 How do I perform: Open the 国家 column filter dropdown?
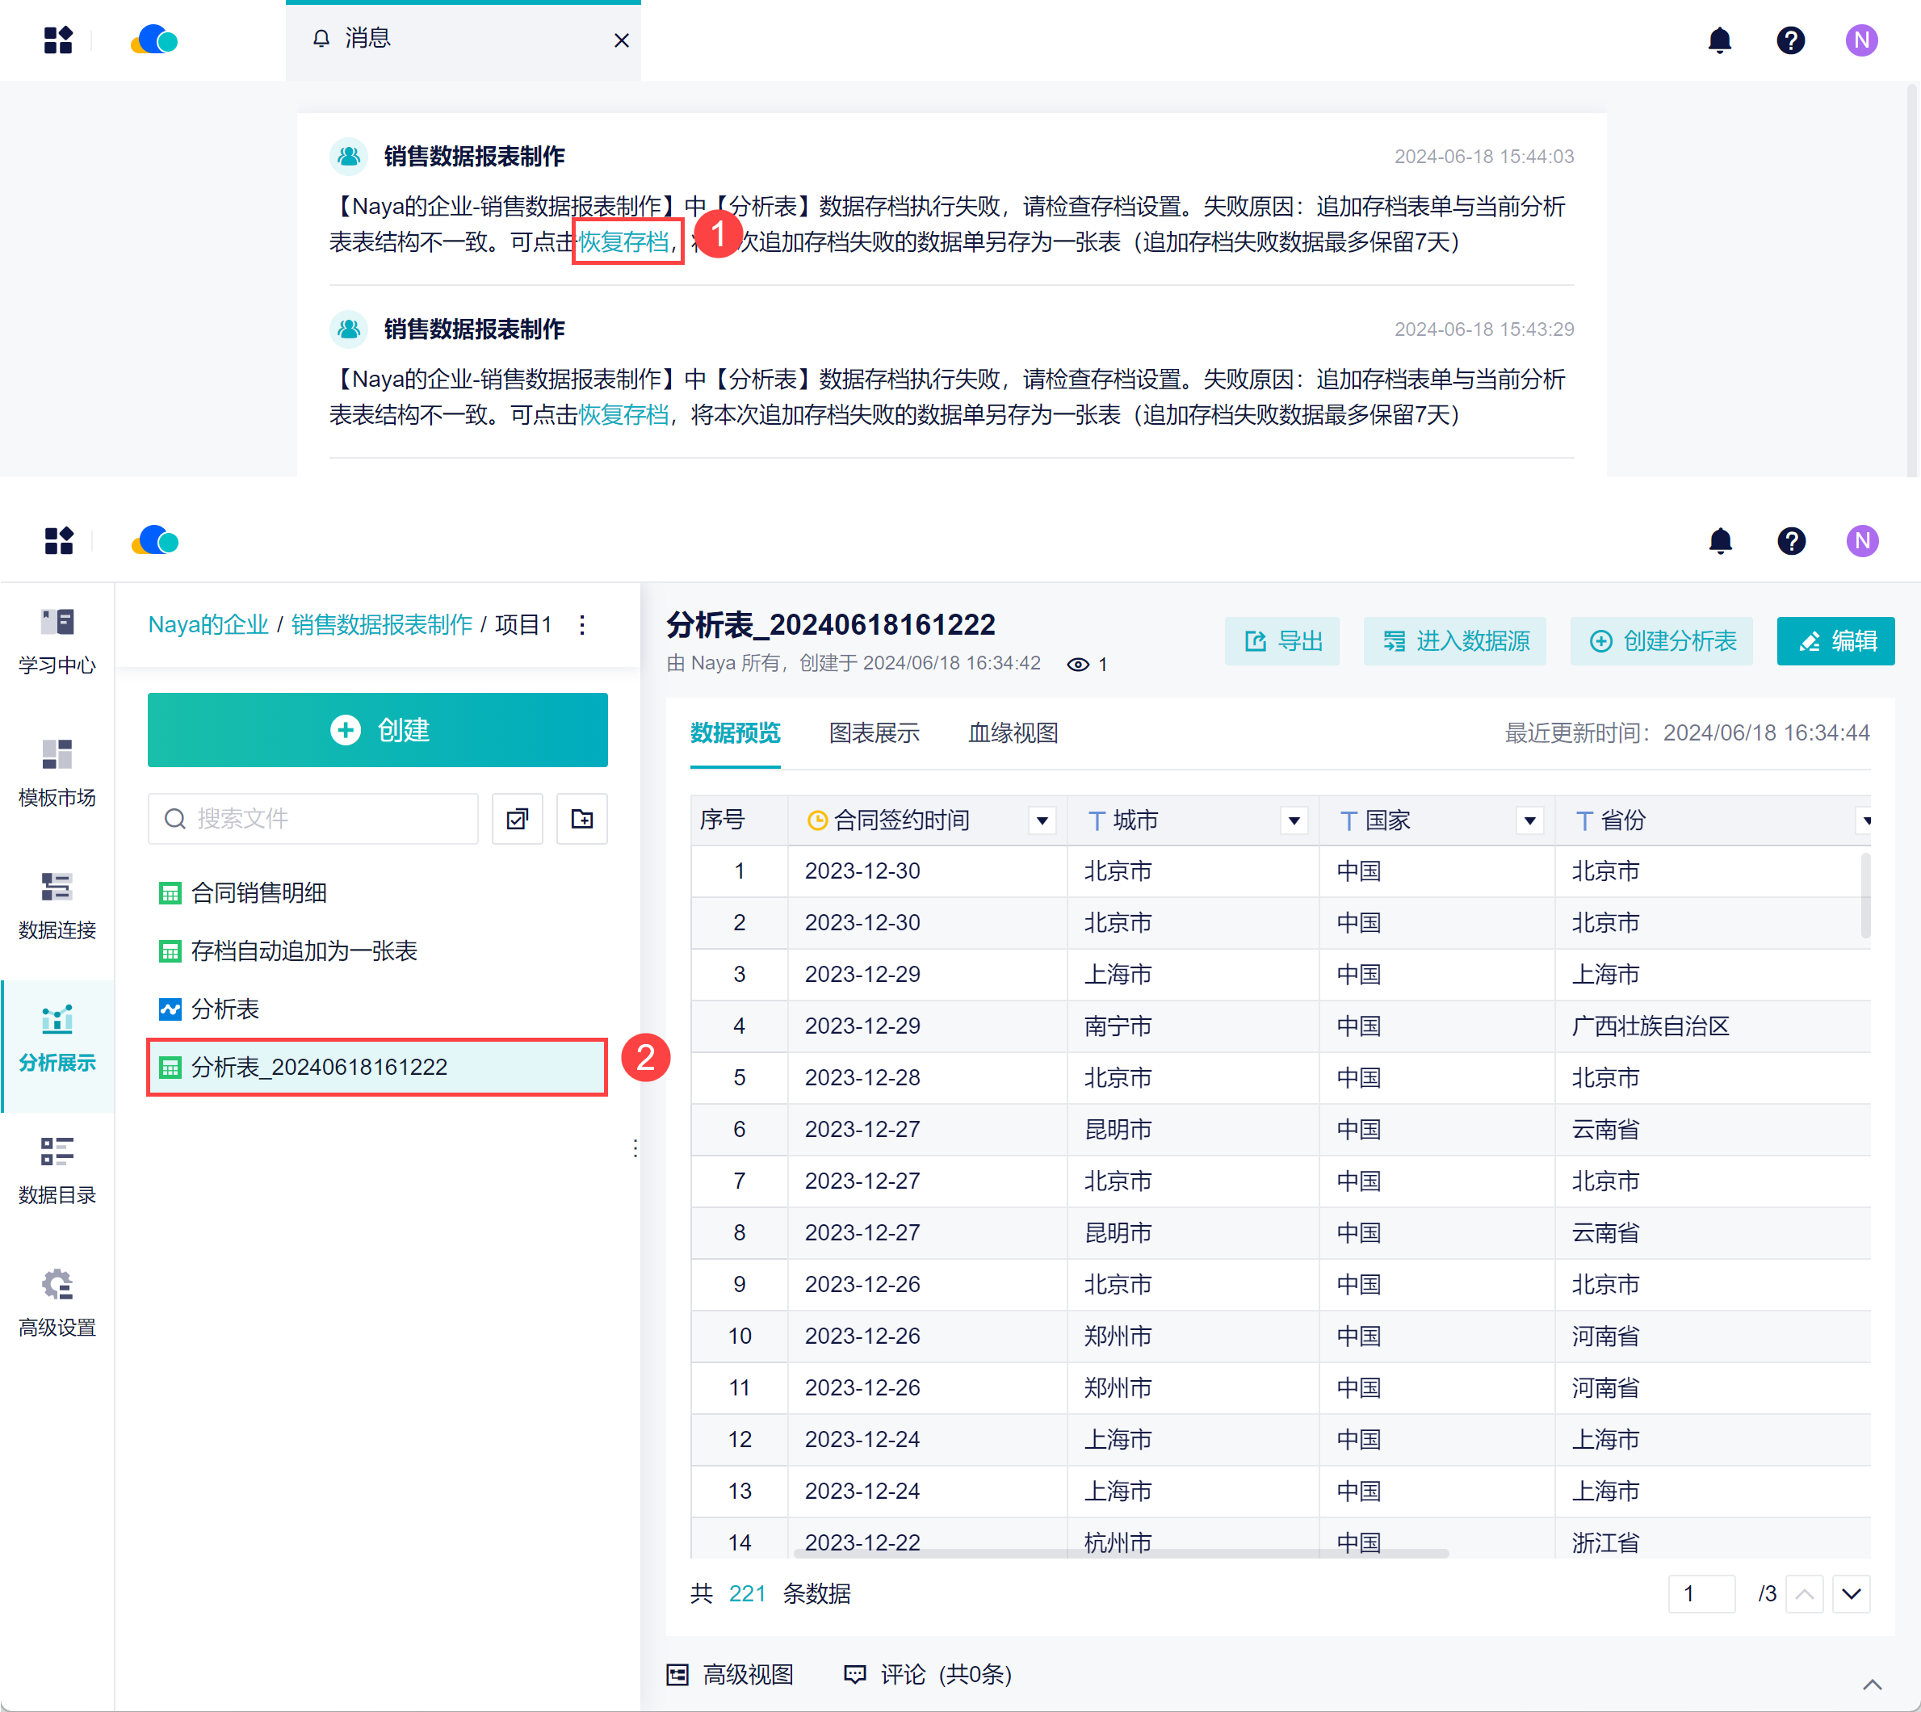[1529, 820]
